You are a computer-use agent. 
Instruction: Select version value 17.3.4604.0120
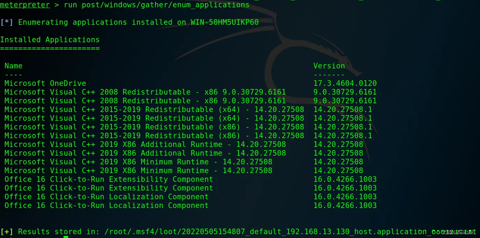pyautogui.click(x=345, y=83)
